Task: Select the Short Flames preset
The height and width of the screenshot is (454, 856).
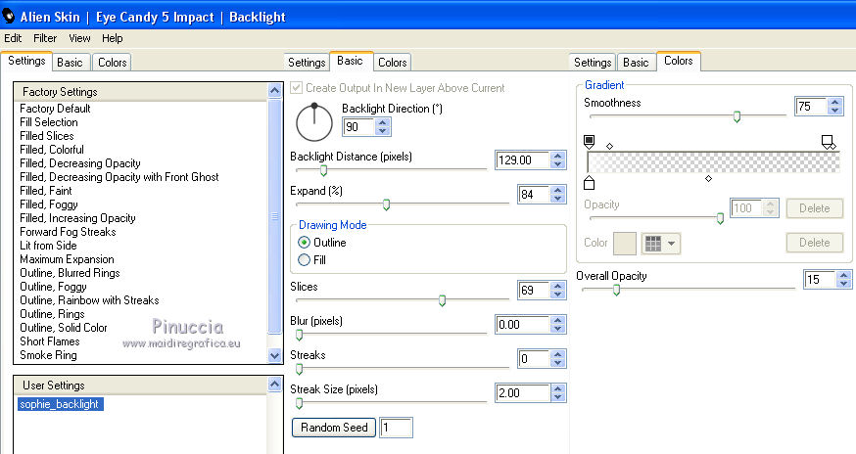Action: [50, 341]
